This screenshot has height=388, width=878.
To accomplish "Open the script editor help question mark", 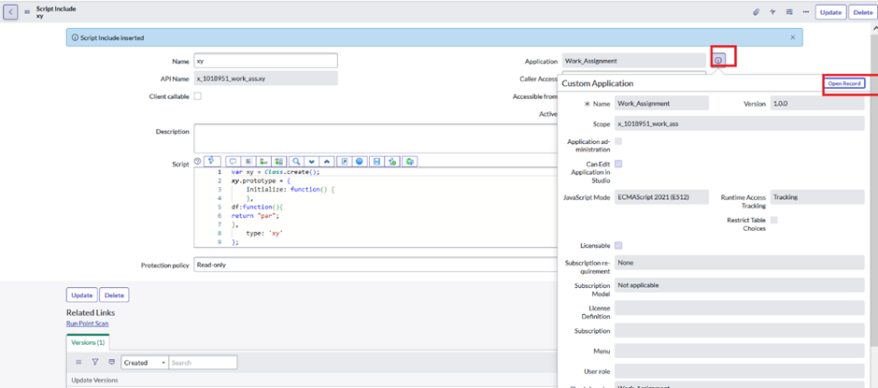I will [x=197, y=162].
